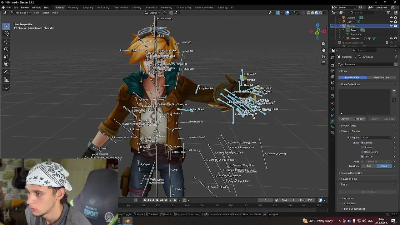Activate the Transform tool
This screenshot has width=400, height=225.
[x=6, y=64]
